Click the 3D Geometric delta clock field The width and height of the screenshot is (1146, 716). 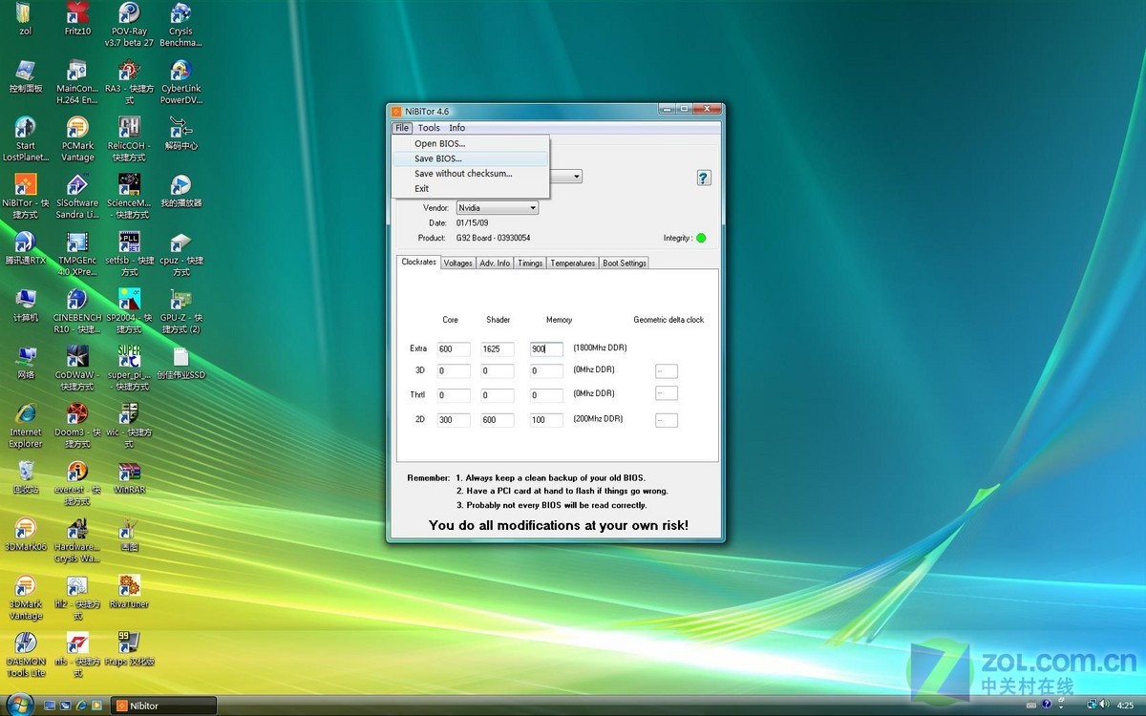(x=667, y=370)
